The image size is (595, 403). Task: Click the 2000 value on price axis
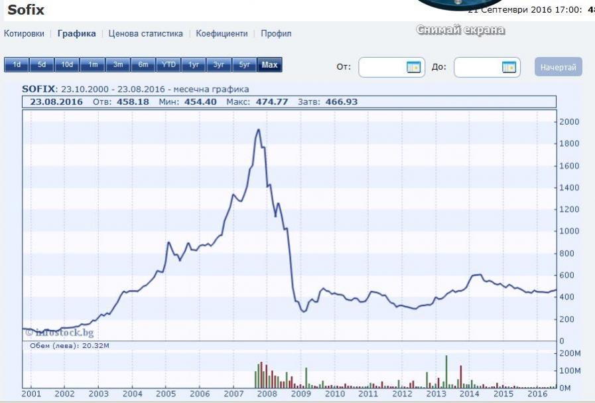570,122
